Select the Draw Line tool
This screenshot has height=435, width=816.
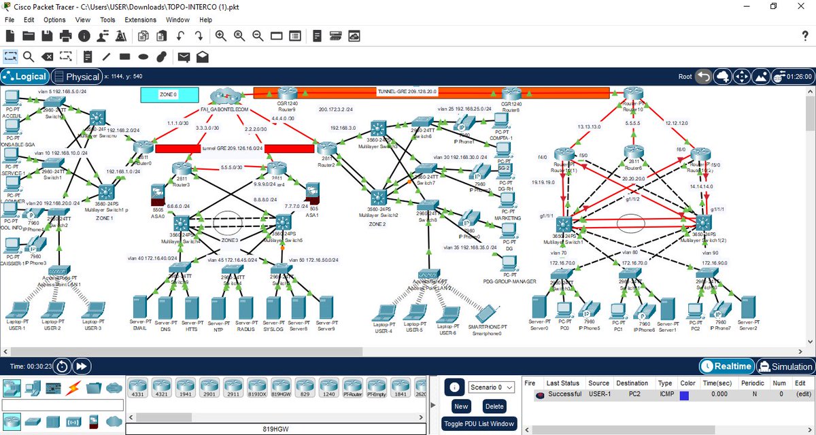tap(106, 56)
